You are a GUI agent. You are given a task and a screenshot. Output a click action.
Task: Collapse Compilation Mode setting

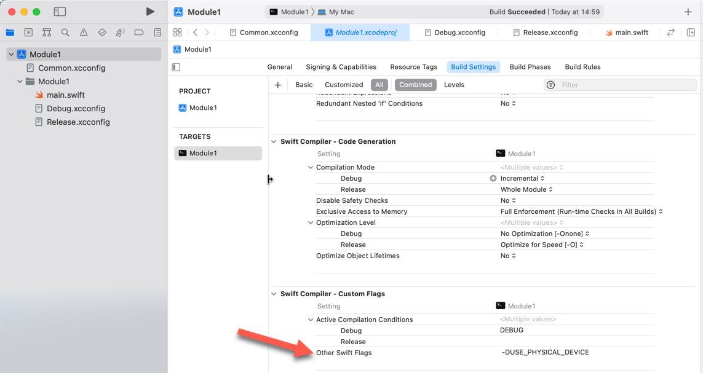310,168
